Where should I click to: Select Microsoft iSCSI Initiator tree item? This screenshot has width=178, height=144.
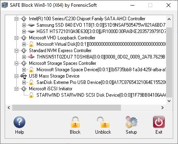click(x=51, y=89)
